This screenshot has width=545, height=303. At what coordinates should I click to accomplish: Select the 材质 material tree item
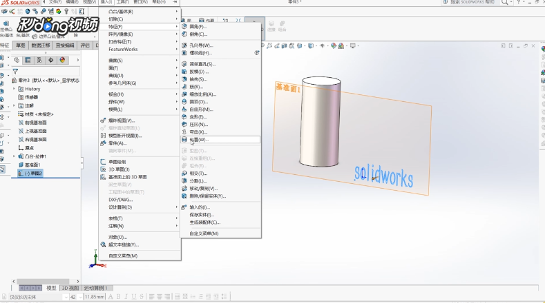click(x=36, y=114)
